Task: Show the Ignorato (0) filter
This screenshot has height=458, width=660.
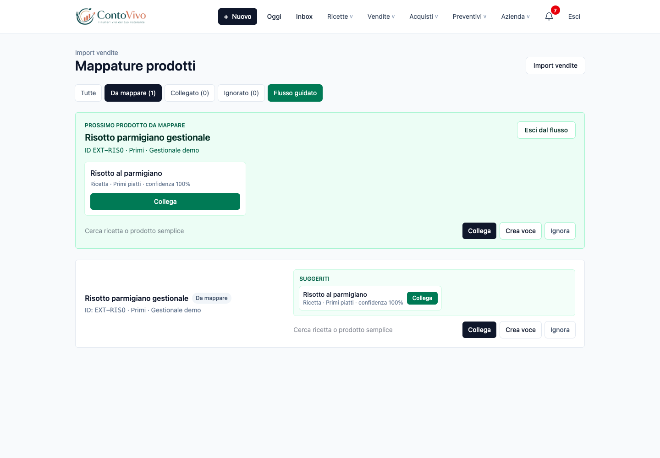Action: (241, 93)
